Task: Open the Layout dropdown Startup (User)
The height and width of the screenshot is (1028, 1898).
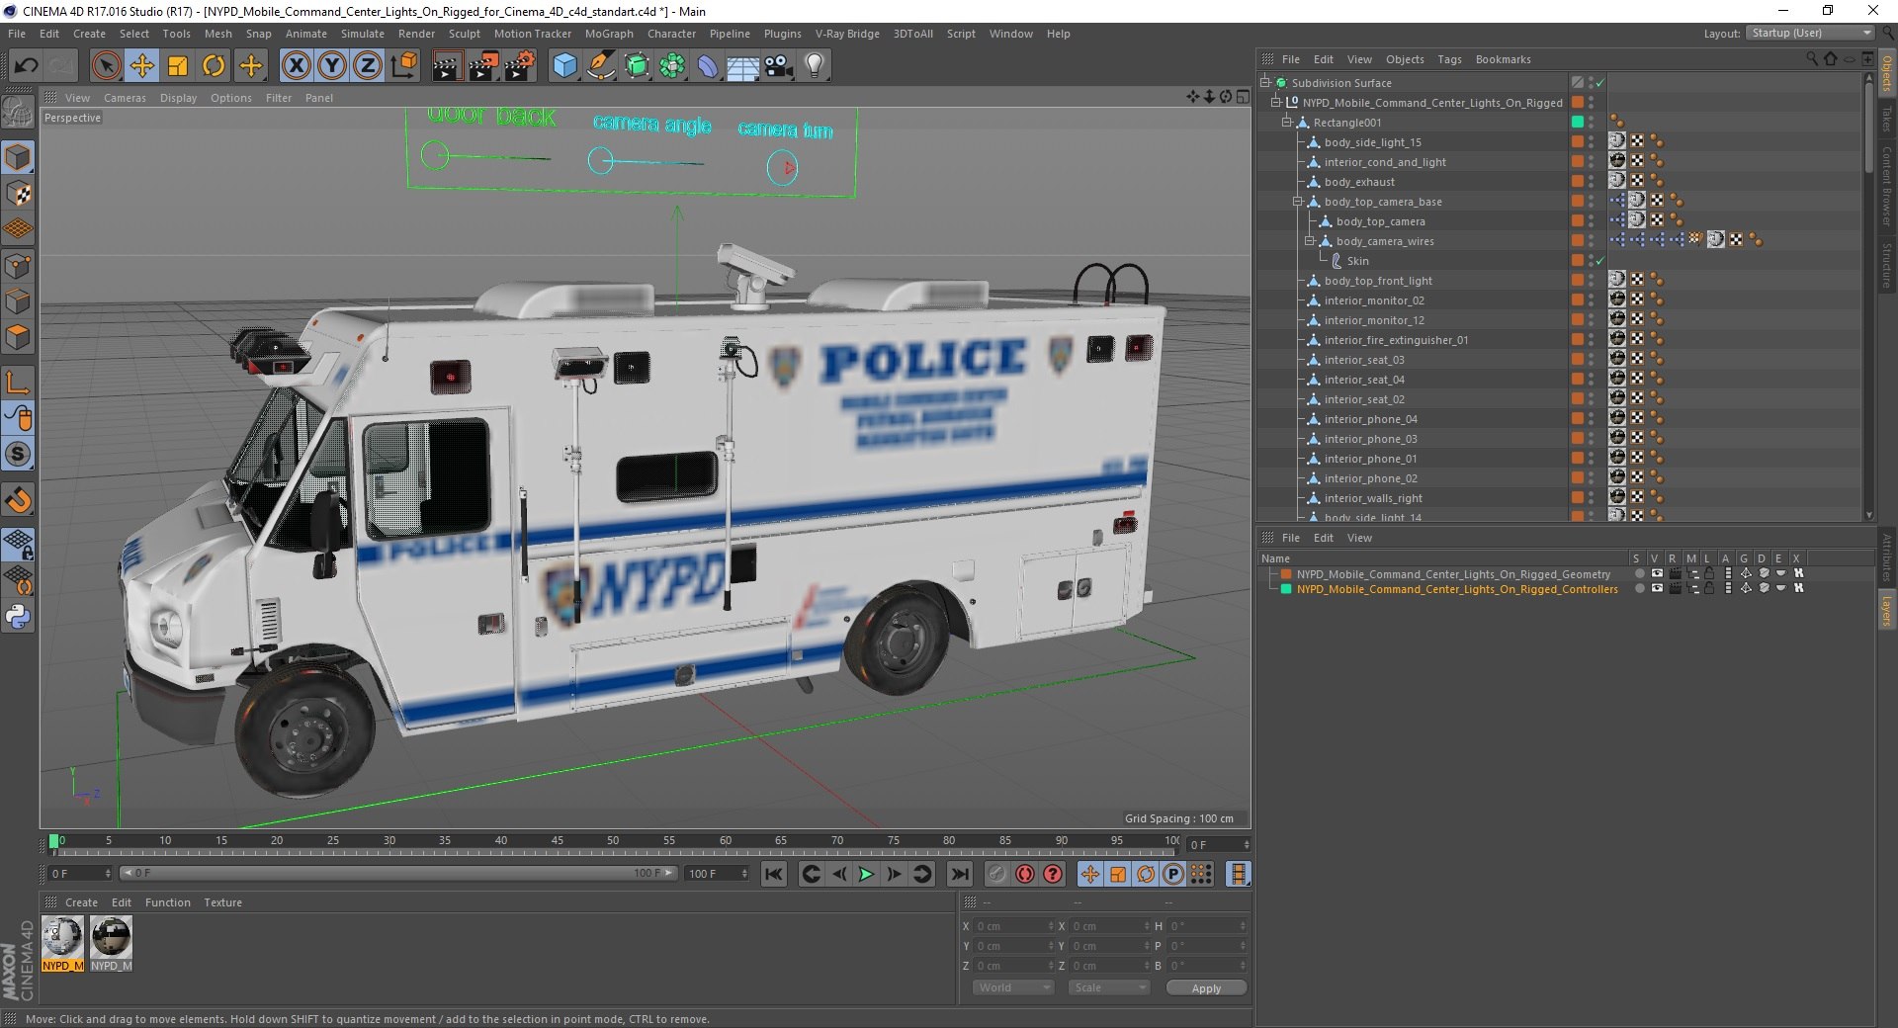Action: [1810, 33]
